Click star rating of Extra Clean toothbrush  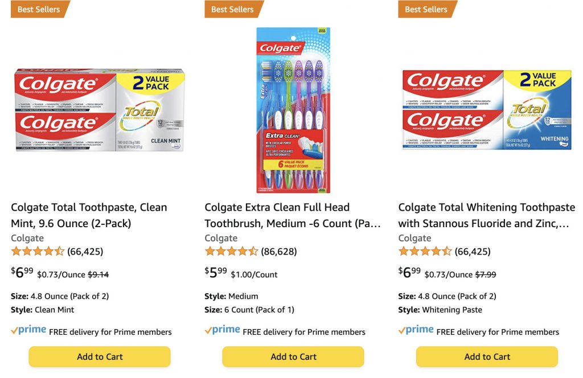(x=231, y=252)
